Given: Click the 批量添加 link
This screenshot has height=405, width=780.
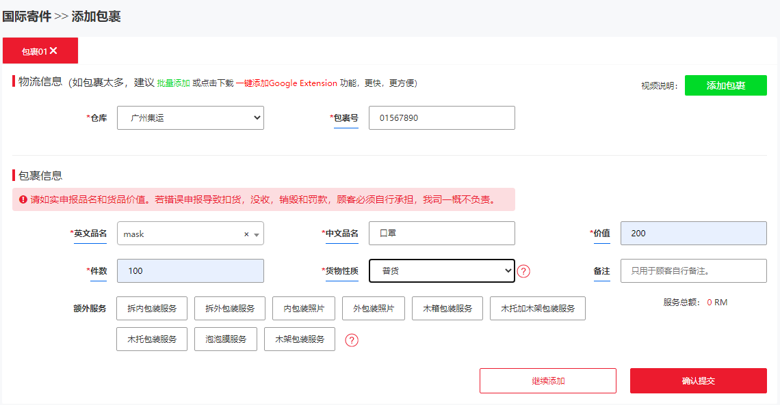Looking at the screenshot, I should 173,83.
